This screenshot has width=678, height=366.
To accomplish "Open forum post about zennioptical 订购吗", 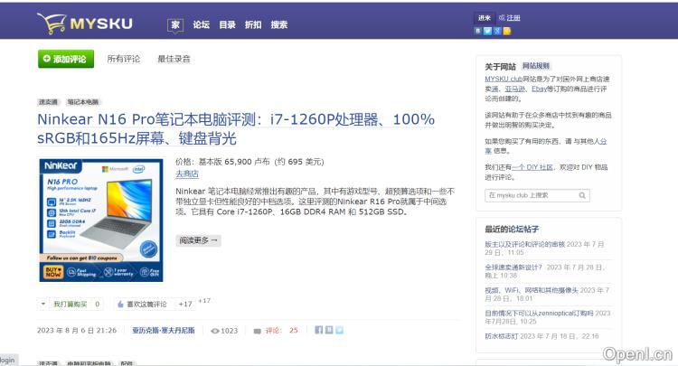I will pyautogui.click(x=539, y=314).
